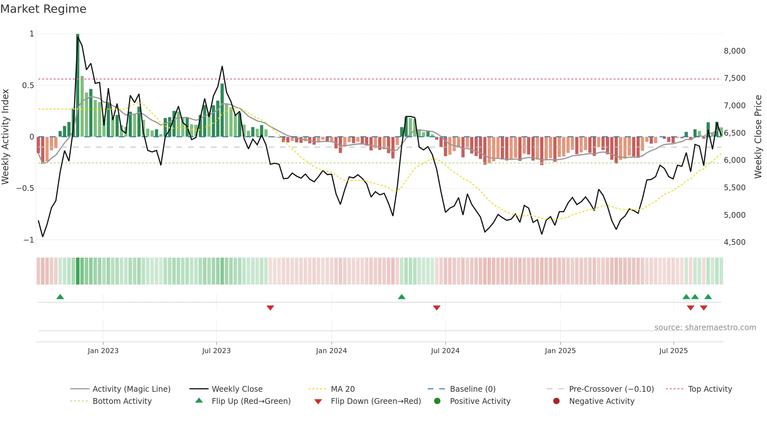
Task: Click the Jan 2023 axis label
Action: coord(103,351)
